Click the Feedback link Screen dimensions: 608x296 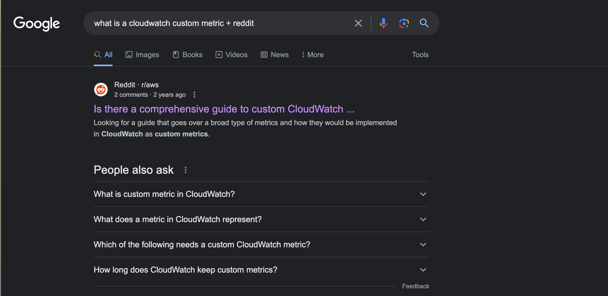(415, 286)
